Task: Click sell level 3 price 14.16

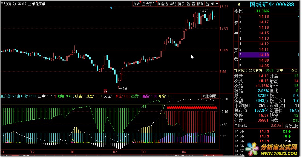Action: [x=264, y=27]
